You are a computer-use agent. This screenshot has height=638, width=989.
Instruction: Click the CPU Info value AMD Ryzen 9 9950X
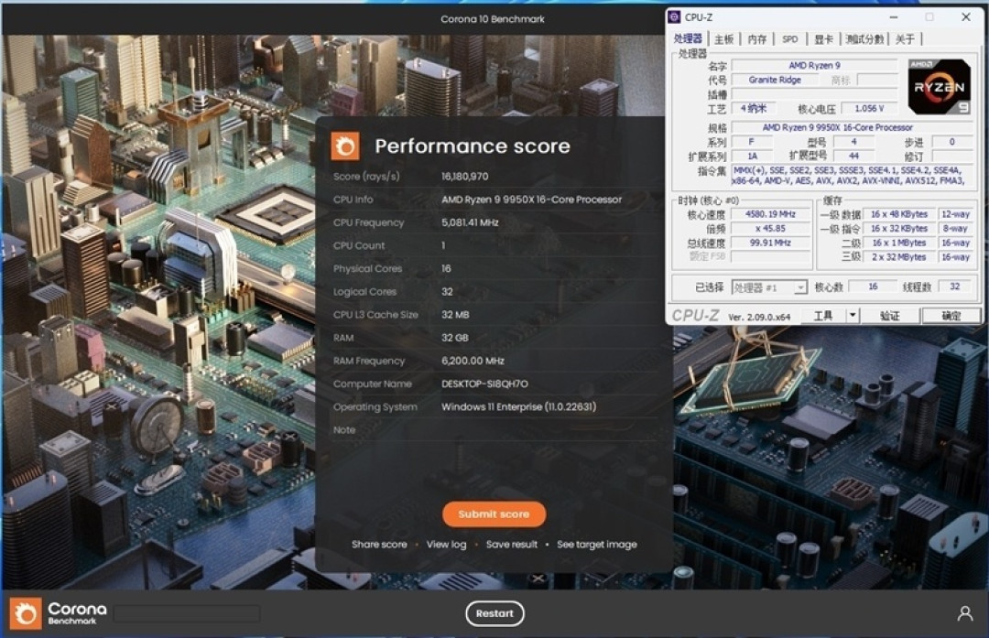pos(531,200)
